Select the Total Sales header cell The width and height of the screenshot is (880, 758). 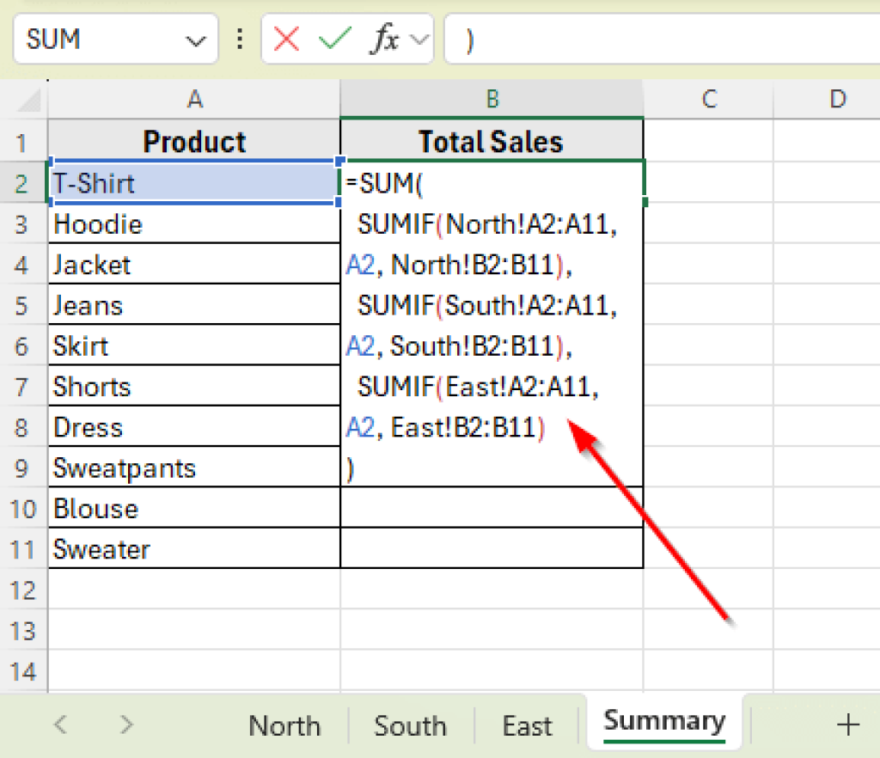click(492, 141)
